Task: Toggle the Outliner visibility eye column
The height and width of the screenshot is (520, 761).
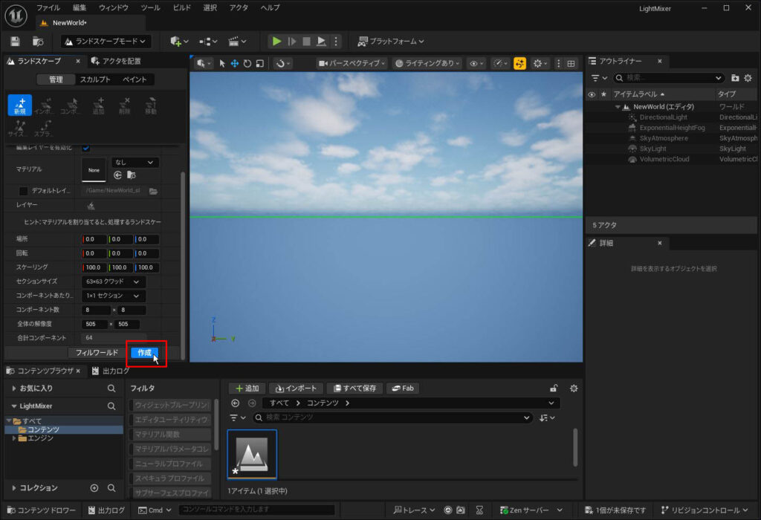Action: pyautogui.click(x=592, y=94)
